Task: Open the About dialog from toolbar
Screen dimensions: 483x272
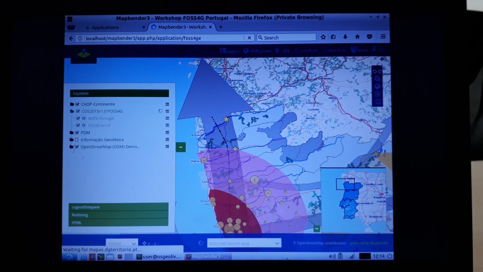Action: tap(359, 50)
